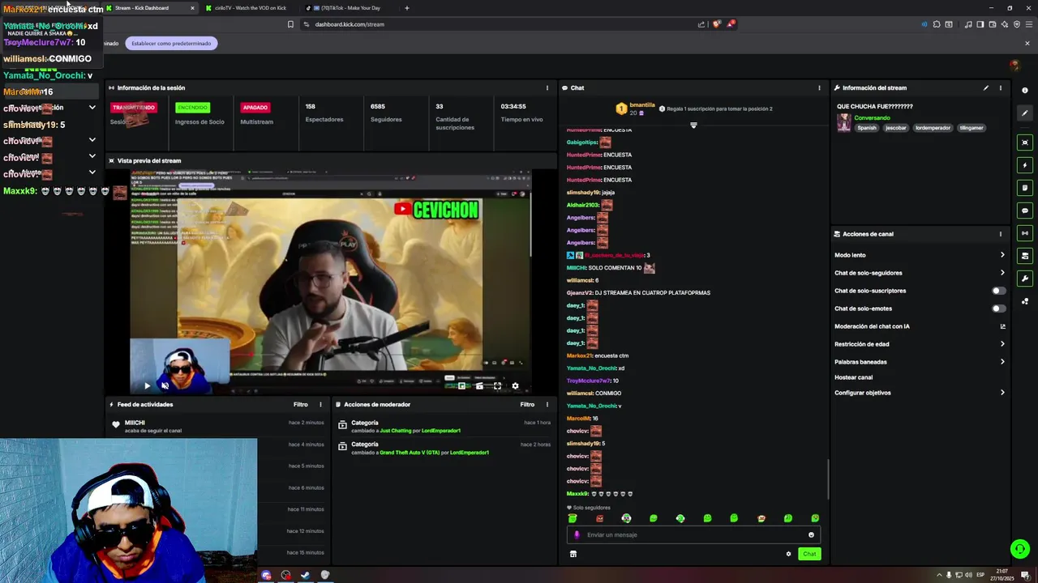Screen dimensions: 1038x583
Task: Click the chat panel scrollbar
Action: coord(828,479)
